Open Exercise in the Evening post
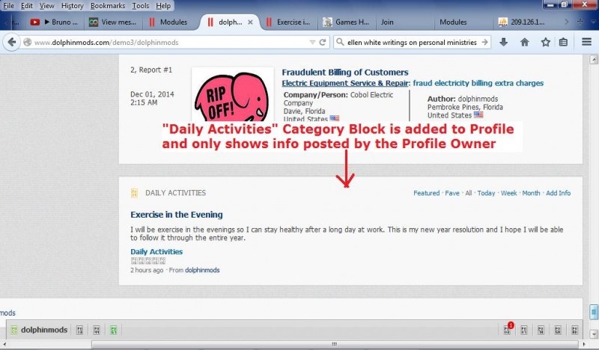The width and height of the screenshot is (599, 350). pos(177,215)
